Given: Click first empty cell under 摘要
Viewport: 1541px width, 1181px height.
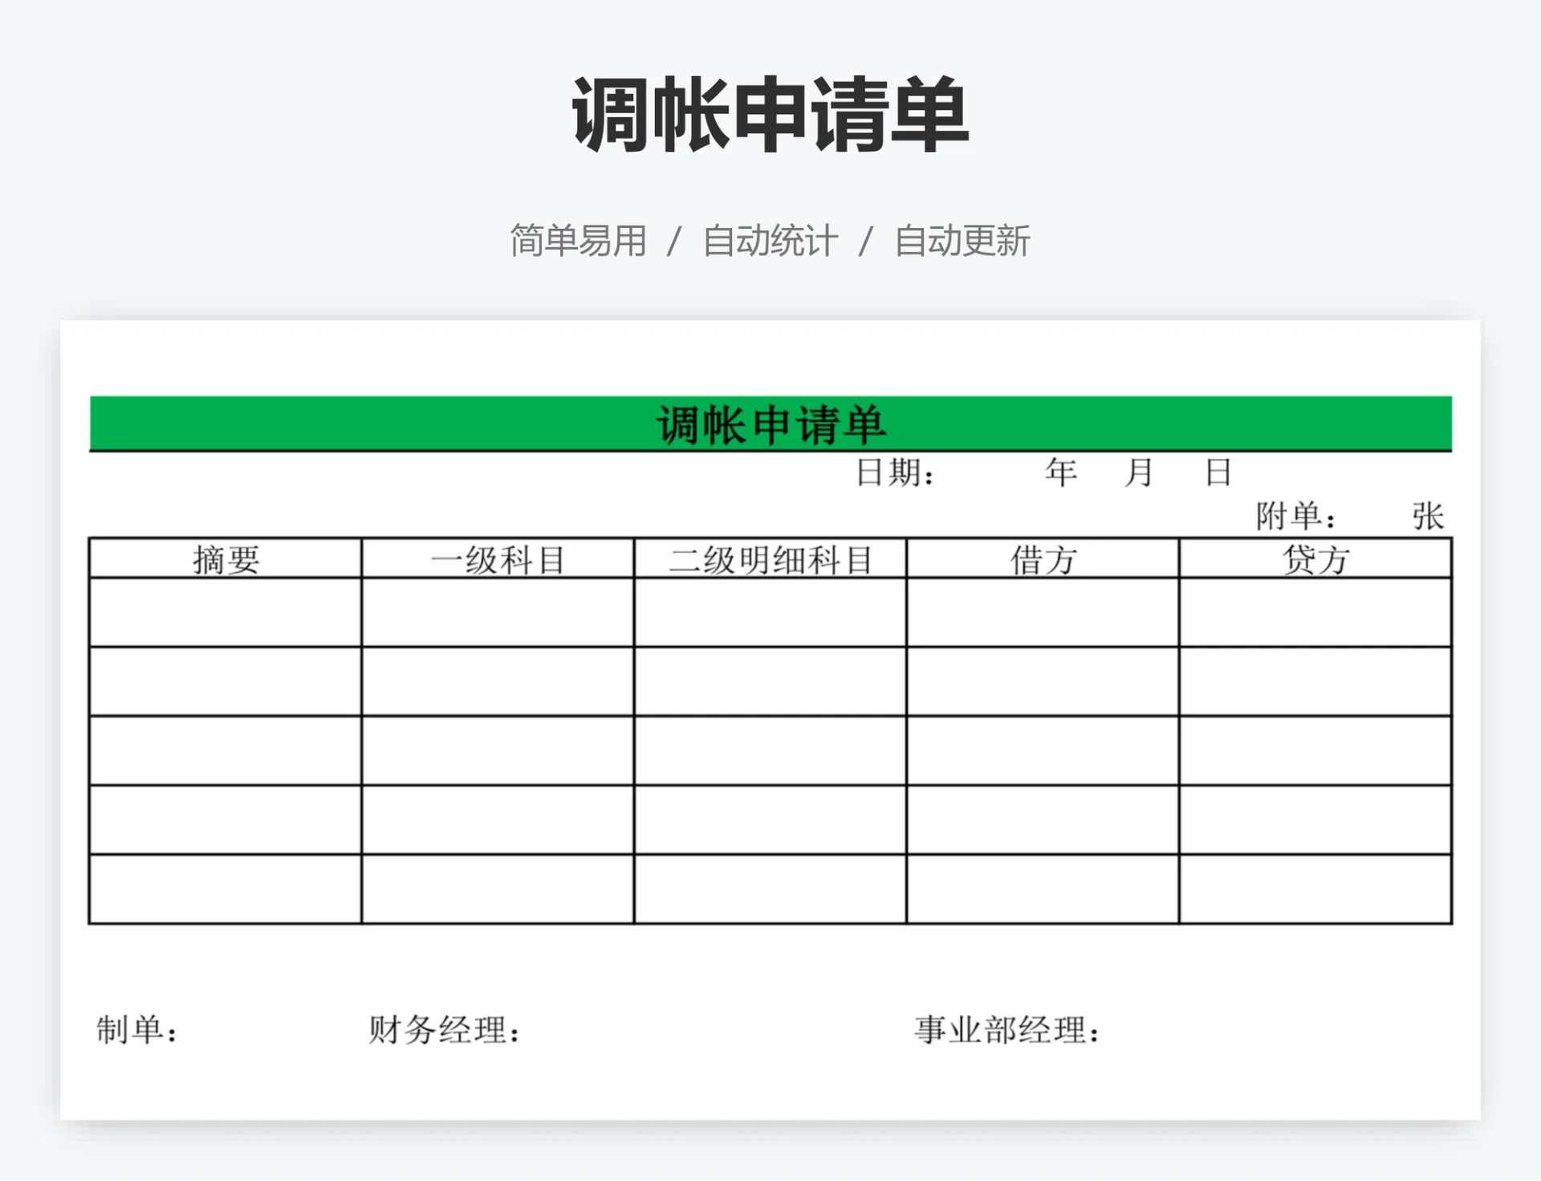Looking at the screenshot, I should 226,613.
